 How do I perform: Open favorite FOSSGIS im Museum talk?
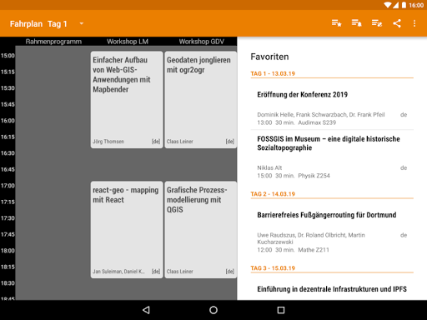coord(332,157)
